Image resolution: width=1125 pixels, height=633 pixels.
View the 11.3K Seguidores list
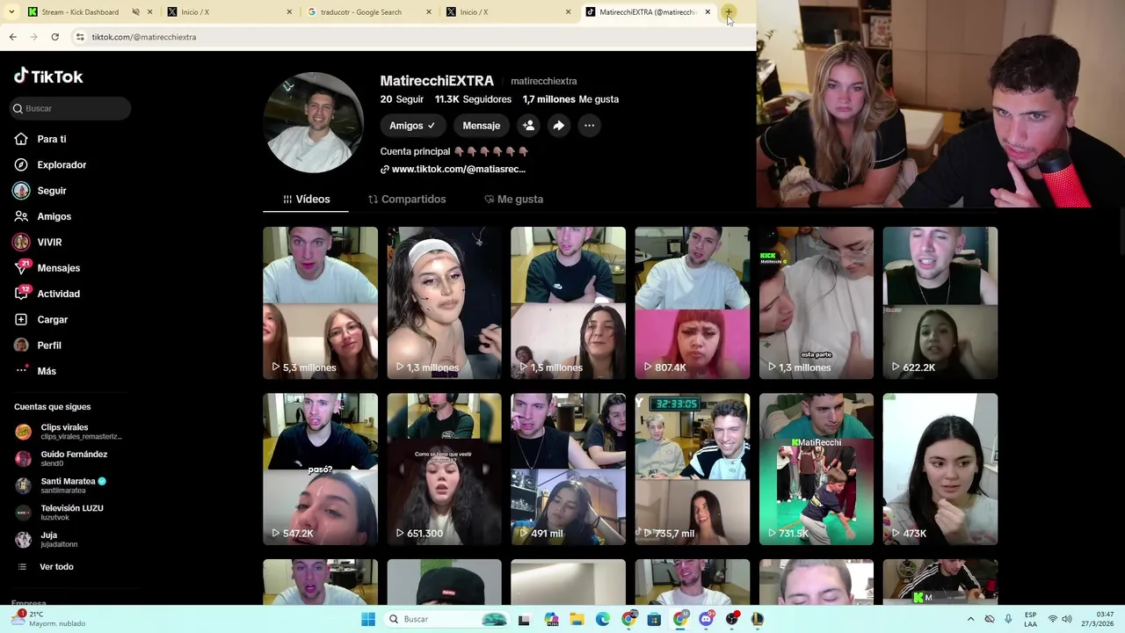pyautogui.click(x=473, y=99)
